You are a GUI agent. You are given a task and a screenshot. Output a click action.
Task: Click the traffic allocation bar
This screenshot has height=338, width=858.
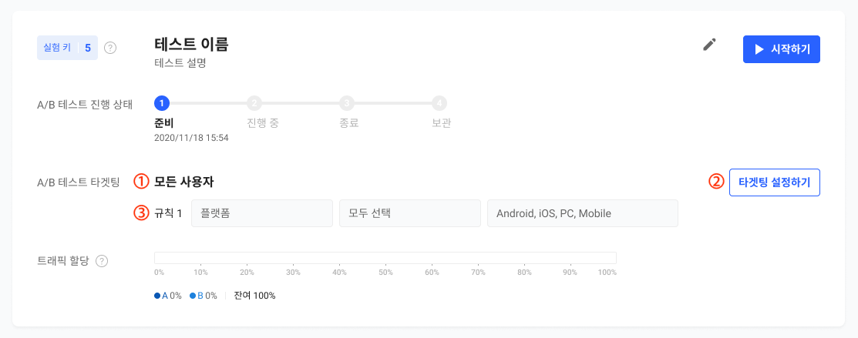coord(385,258)
